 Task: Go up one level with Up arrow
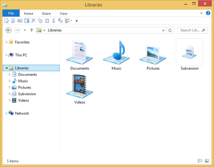pyautogui.click(x=31, y=30)
